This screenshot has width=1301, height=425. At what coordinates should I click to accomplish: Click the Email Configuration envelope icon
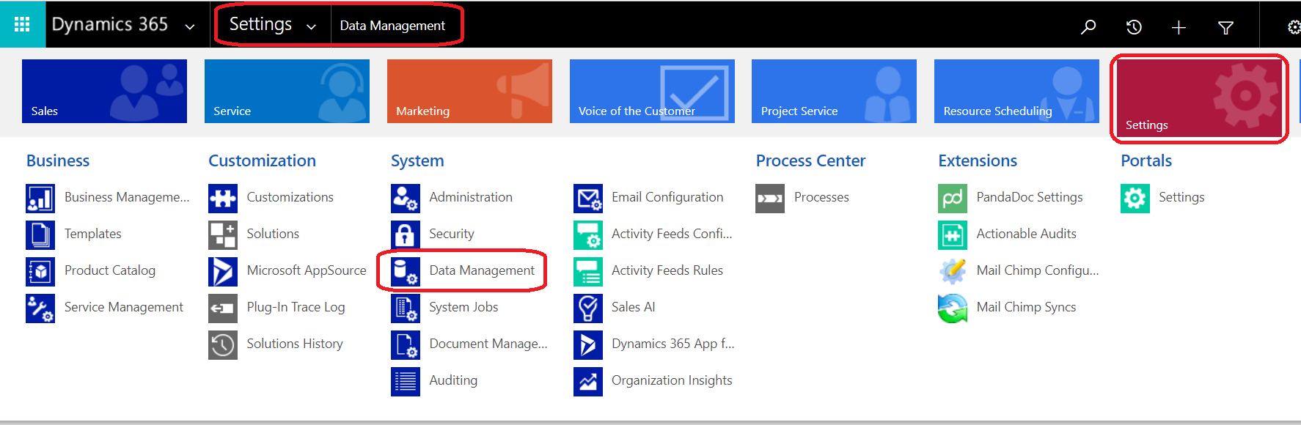pos(588,199)
